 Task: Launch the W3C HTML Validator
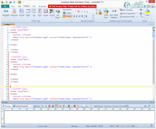pyautogui.click(x=114, y=13)
